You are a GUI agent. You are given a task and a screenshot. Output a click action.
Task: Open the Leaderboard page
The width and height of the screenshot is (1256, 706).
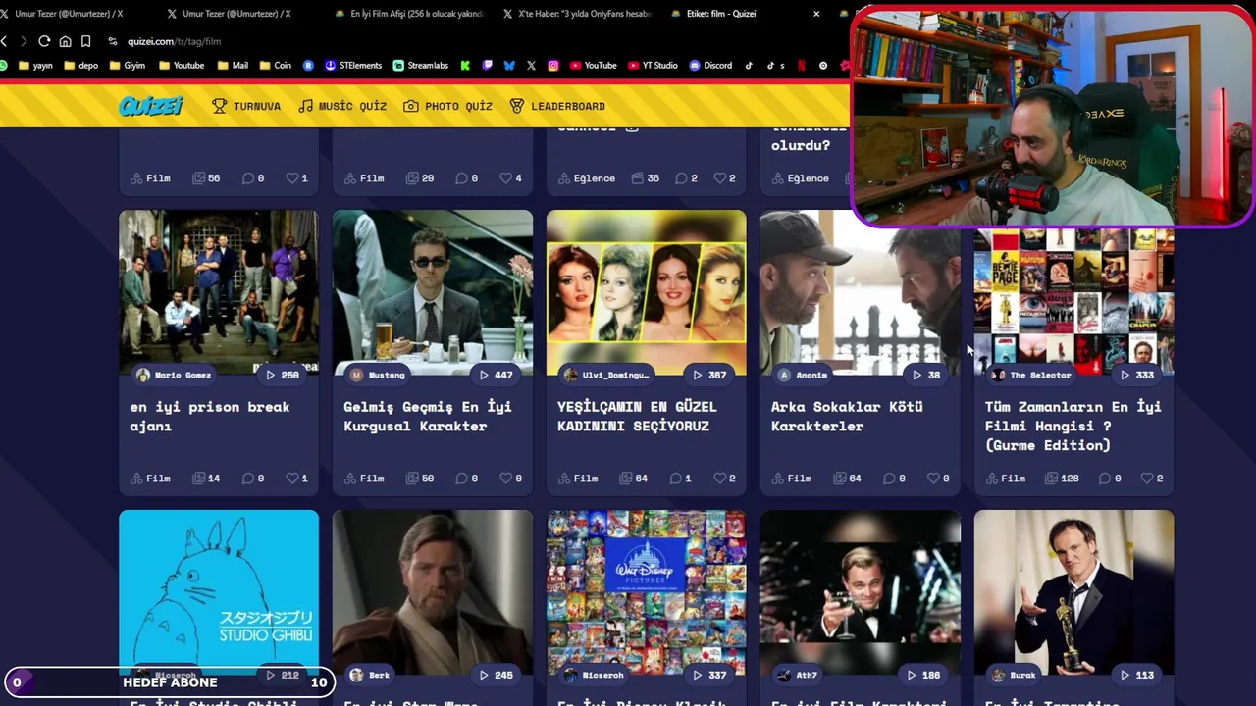[557, 106]
